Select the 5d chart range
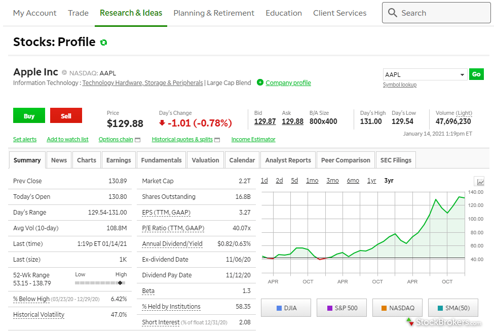The height and width of the screenshot is (334, 494). coord(294,181)
